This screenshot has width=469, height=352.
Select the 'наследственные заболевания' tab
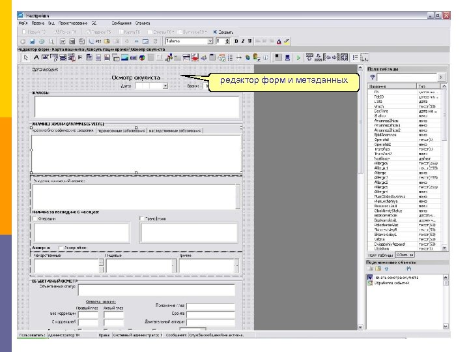coord(175,130)
